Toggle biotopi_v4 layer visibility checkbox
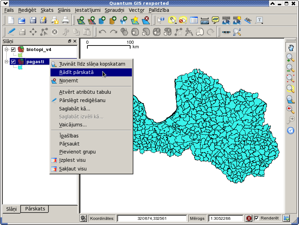The height and width of the screenshot is (225, 299). tap(13, 50)
